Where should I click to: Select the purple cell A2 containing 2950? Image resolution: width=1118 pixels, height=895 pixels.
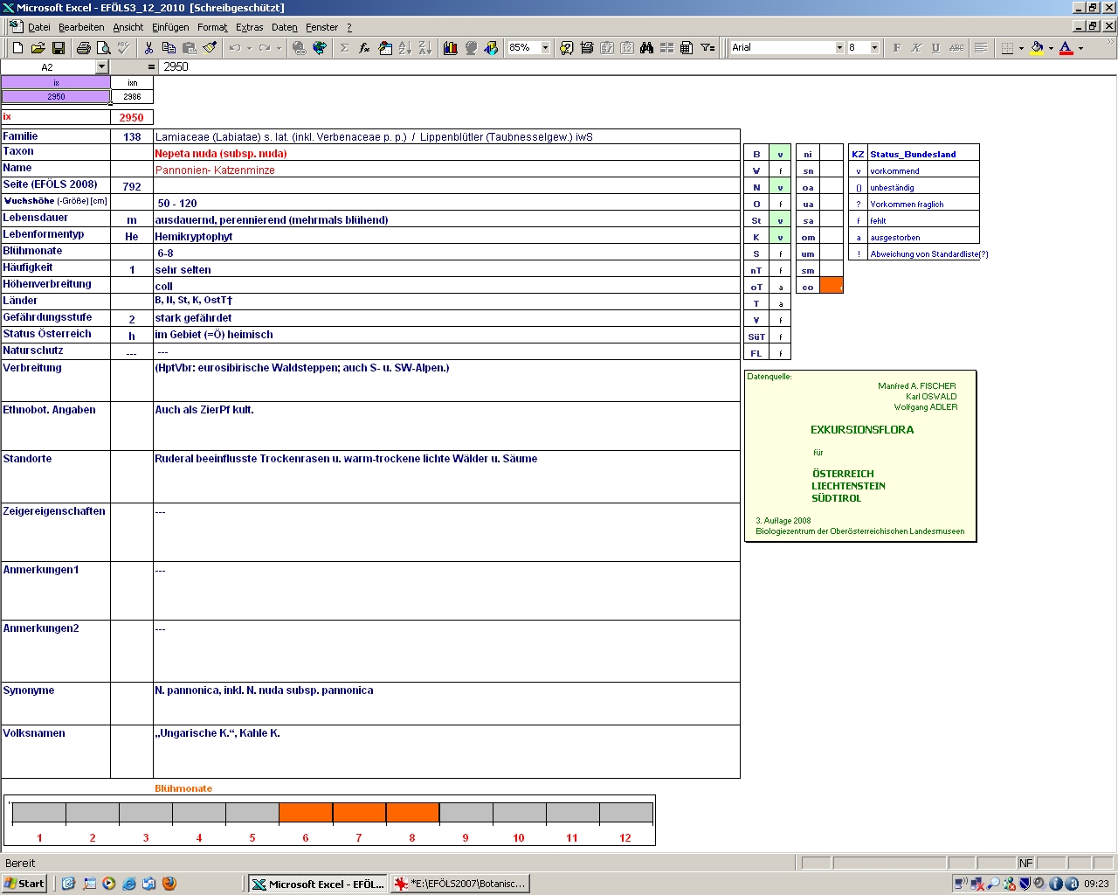(56, 96)
